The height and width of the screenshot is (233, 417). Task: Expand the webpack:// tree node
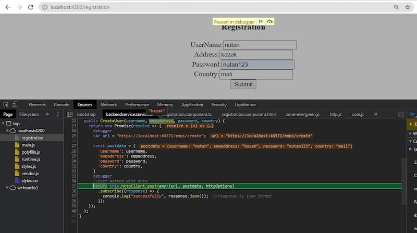coord(7,188)
